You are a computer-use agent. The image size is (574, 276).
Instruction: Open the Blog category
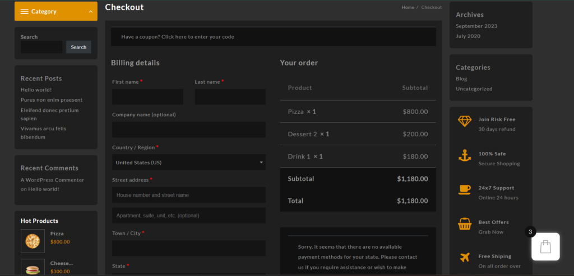461,79
